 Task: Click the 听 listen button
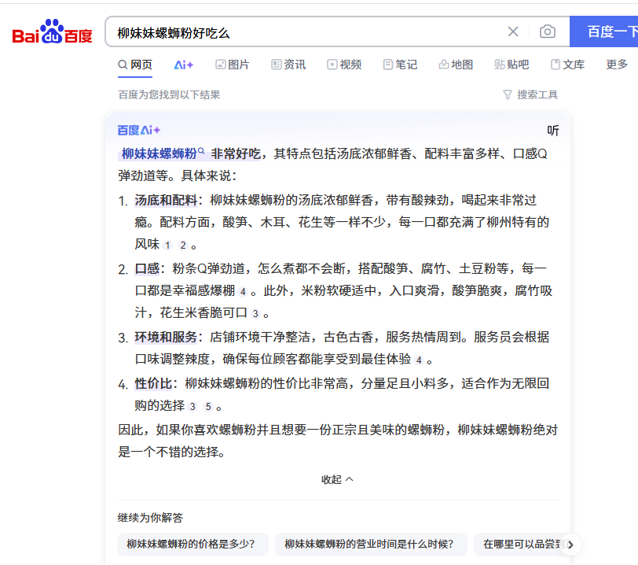pos(553,131)
